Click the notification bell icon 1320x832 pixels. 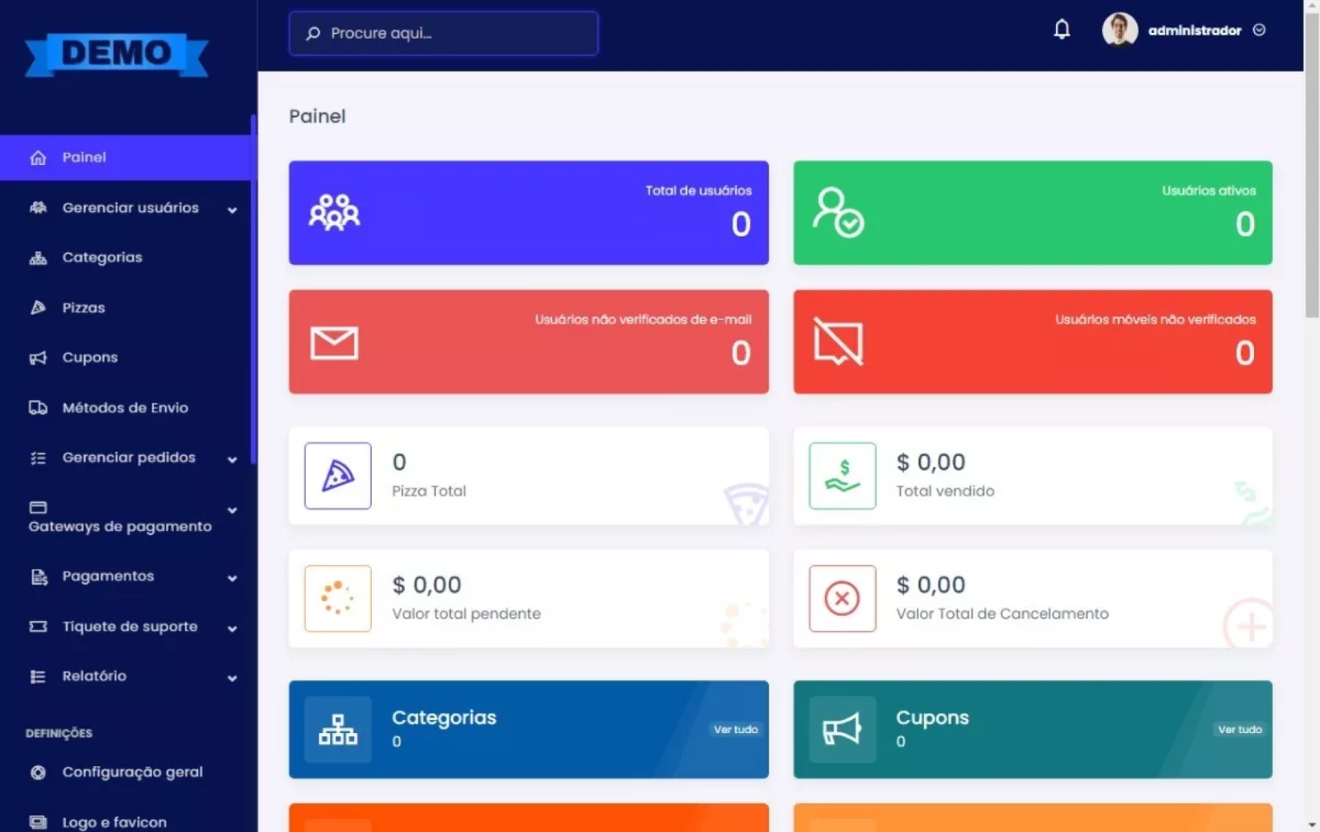click(x=1062, y=30)
